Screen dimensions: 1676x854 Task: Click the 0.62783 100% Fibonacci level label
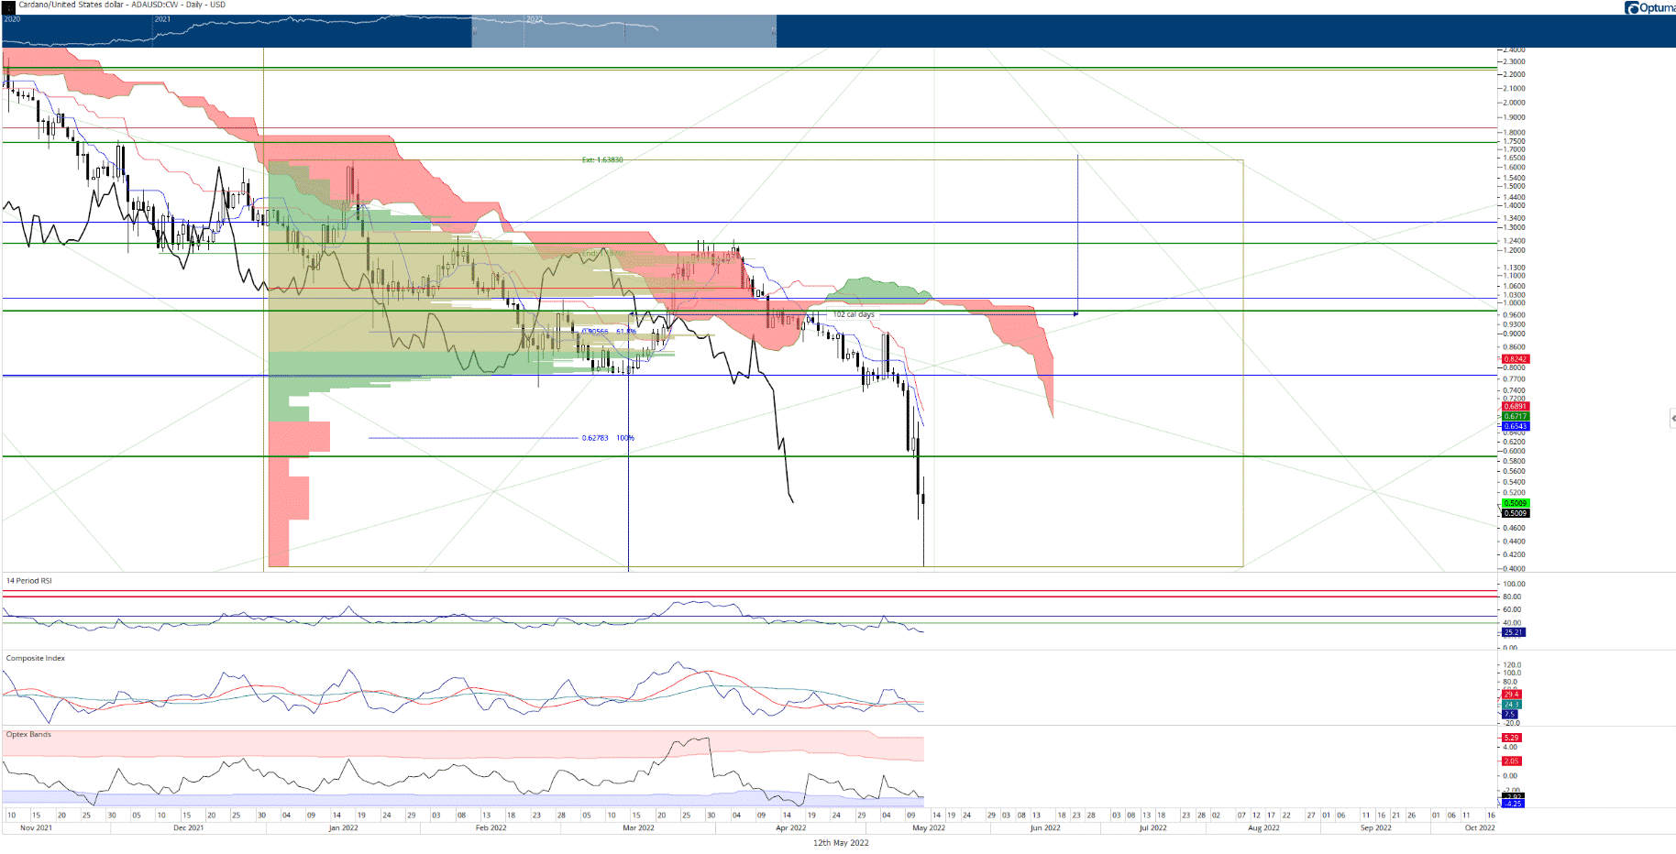tap(608, 438)
